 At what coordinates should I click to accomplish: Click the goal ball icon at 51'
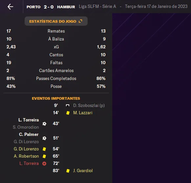pos(44,138)
